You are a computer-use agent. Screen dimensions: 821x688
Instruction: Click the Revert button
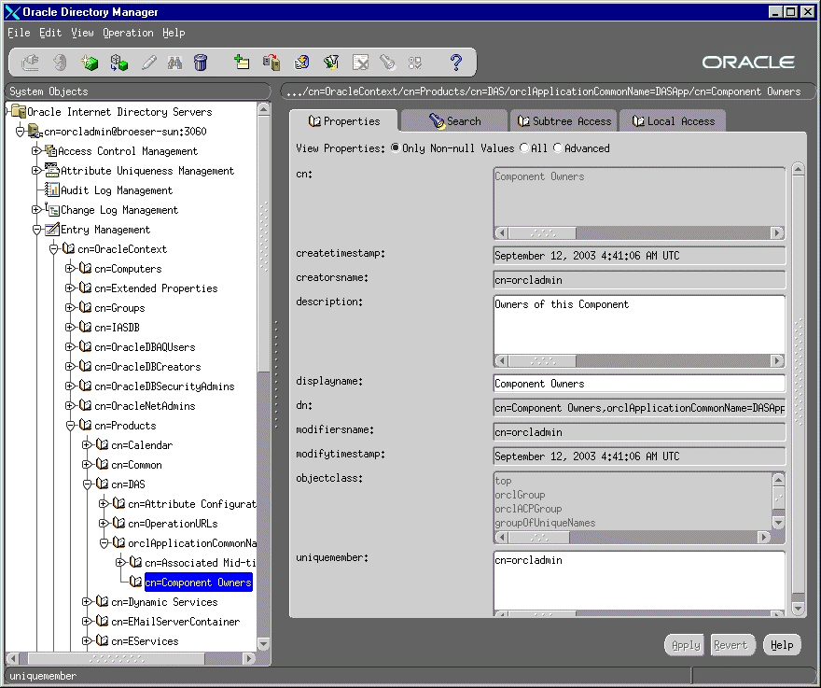tap(732, 644)
